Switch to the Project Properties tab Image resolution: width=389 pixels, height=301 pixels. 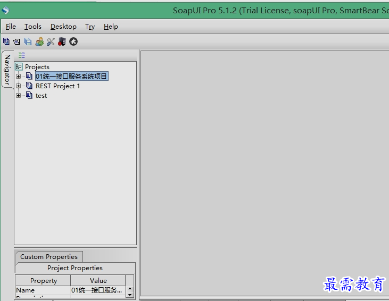[x=75, y=268]
